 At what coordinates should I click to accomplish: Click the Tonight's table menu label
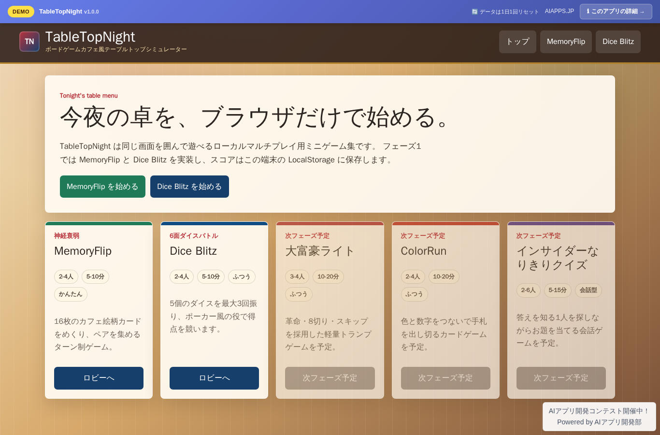click(x=89, y=96)
